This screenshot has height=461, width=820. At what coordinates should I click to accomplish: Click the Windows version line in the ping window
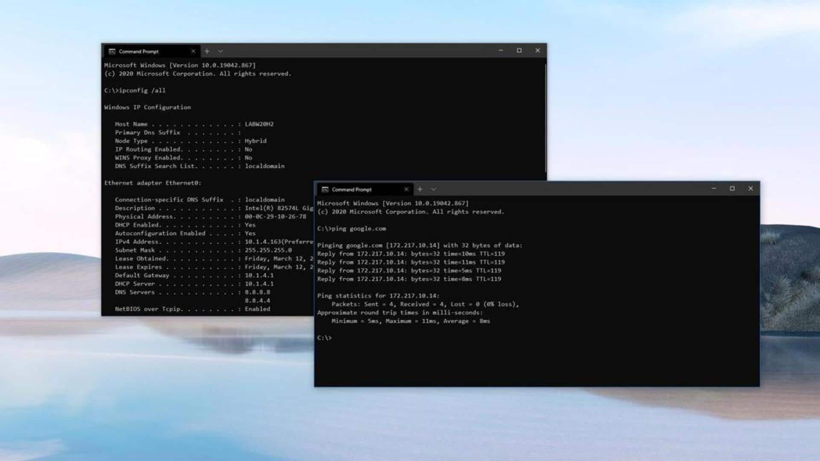point(393,204)
